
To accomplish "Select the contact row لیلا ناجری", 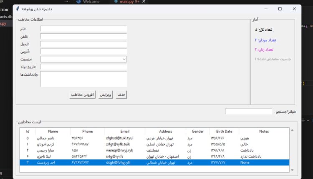I will tap(154, 156).
